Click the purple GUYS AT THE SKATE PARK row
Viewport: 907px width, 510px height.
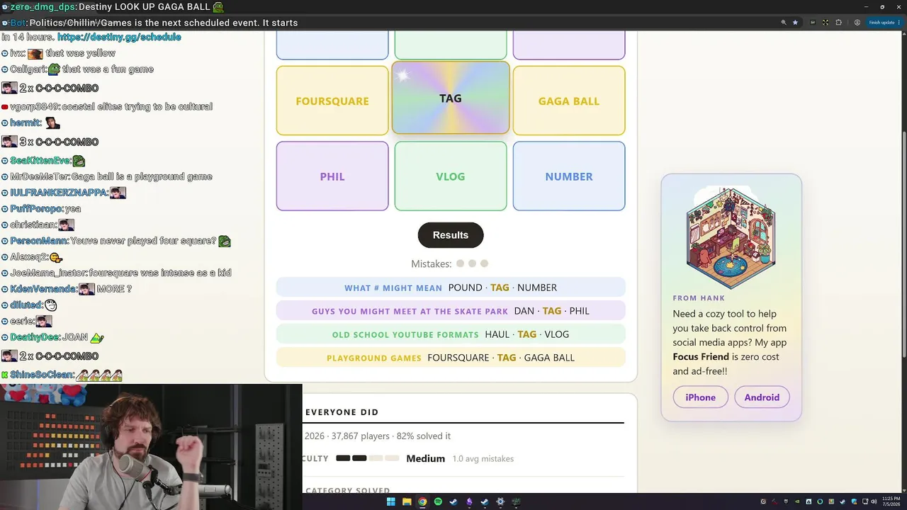[451, 311]
